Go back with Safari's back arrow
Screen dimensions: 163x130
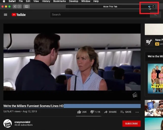click(15, 6)
